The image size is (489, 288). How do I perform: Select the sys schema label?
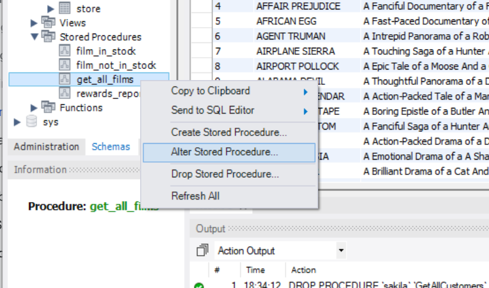[x=51, y=122]
